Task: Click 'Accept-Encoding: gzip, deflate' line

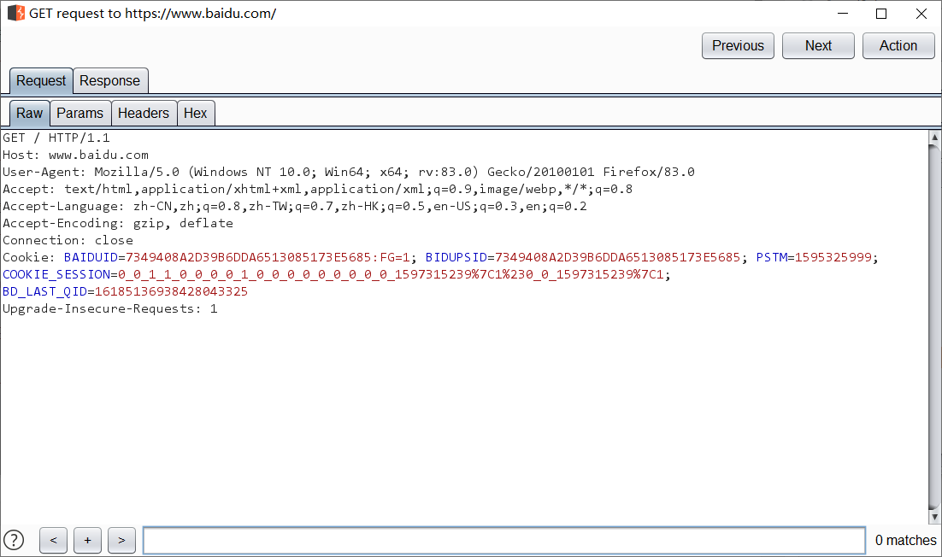Action: [118, 223]
